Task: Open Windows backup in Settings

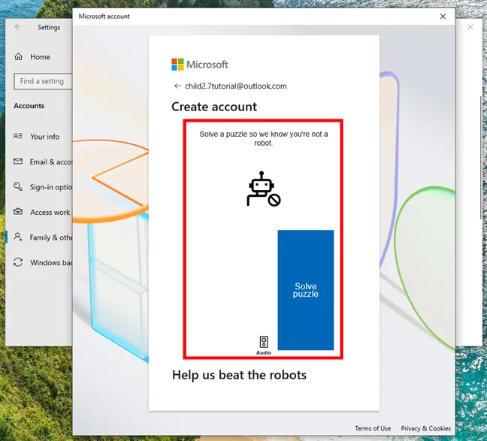Action: point(39,262)
